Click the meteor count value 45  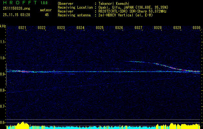point(47,15)
